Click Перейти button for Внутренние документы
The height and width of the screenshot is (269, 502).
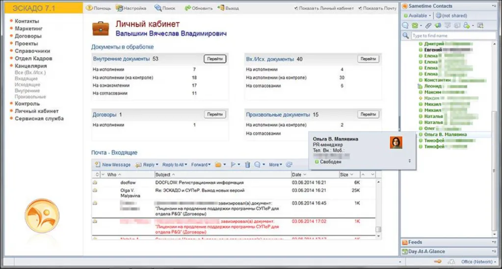pos(215,59)
